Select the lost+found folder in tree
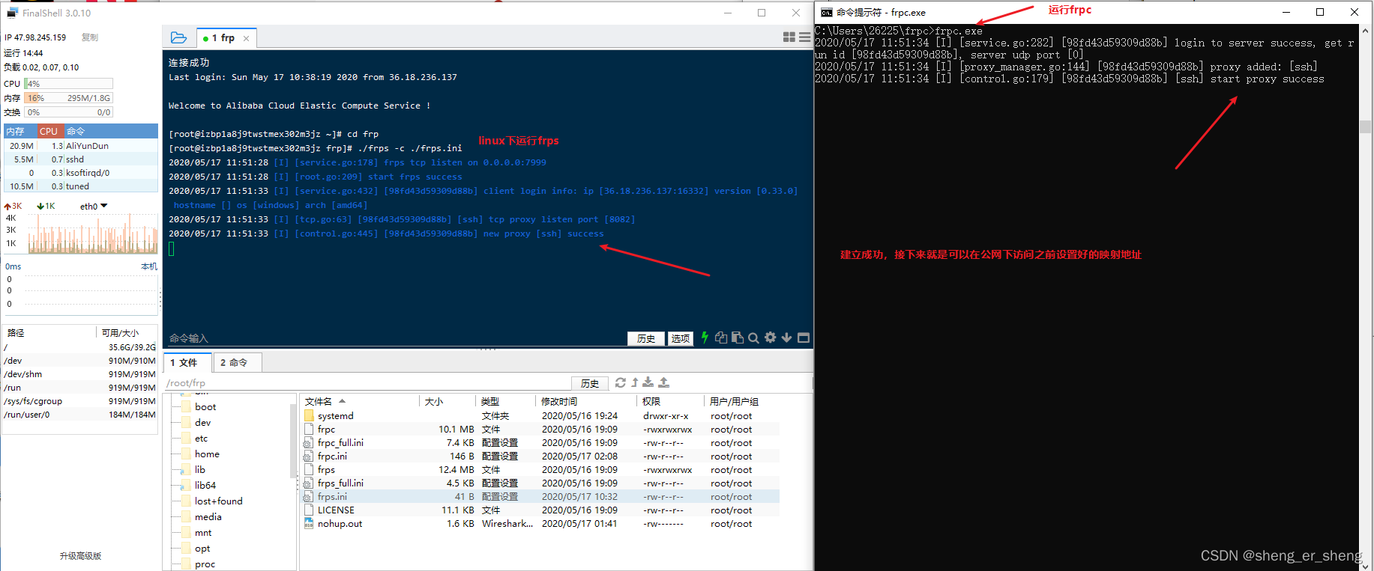This screenshot has width=1374, height=571. point(218,501)
